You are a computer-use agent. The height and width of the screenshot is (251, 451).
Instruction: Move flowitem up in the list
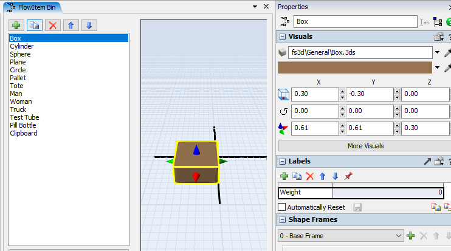pyautogui.click(x=71, y=25)
